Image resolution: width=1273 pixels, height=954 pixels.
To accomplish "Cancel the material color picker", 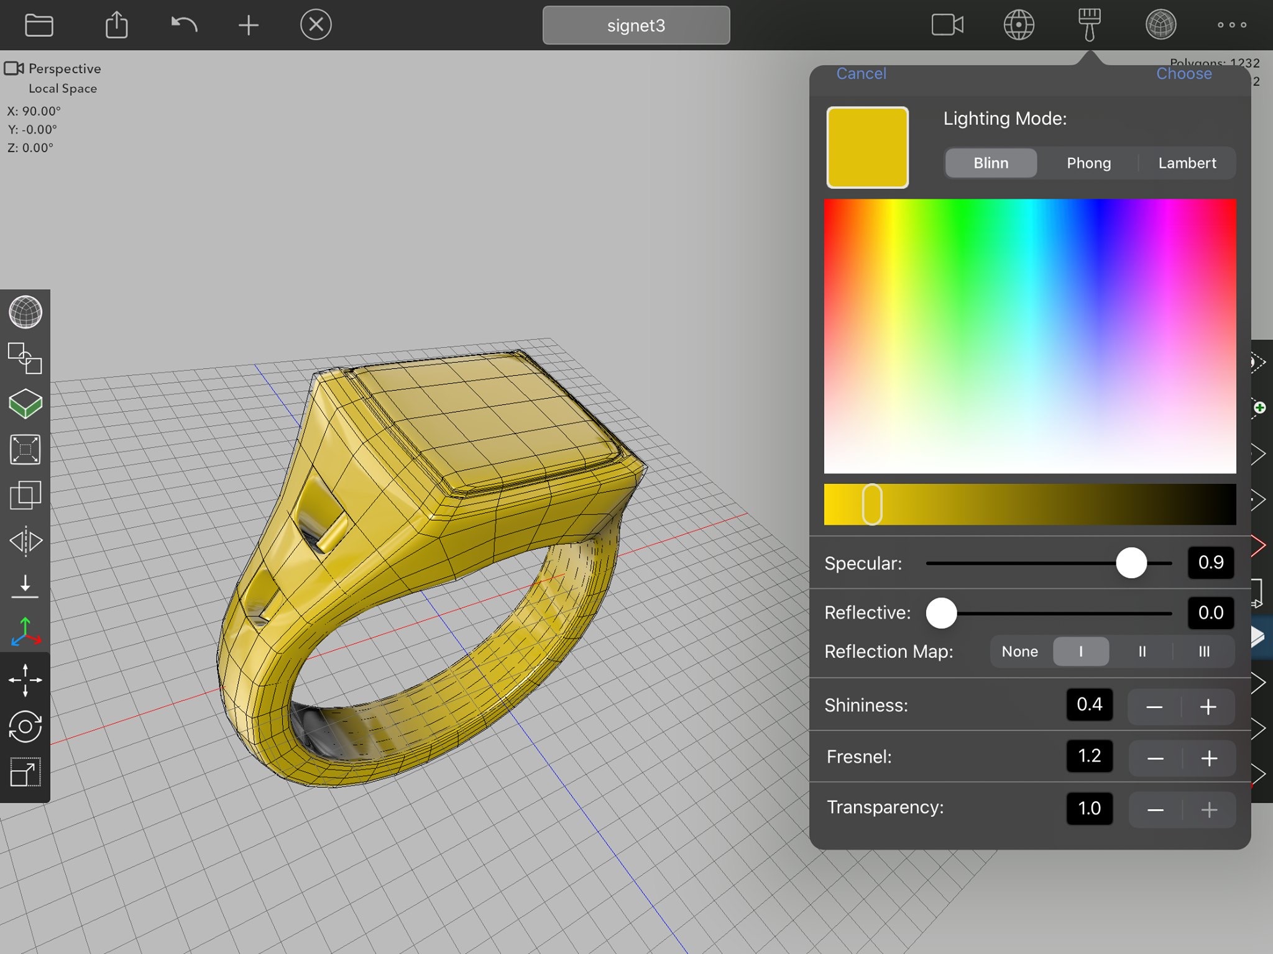I will (x=861, y=74).
